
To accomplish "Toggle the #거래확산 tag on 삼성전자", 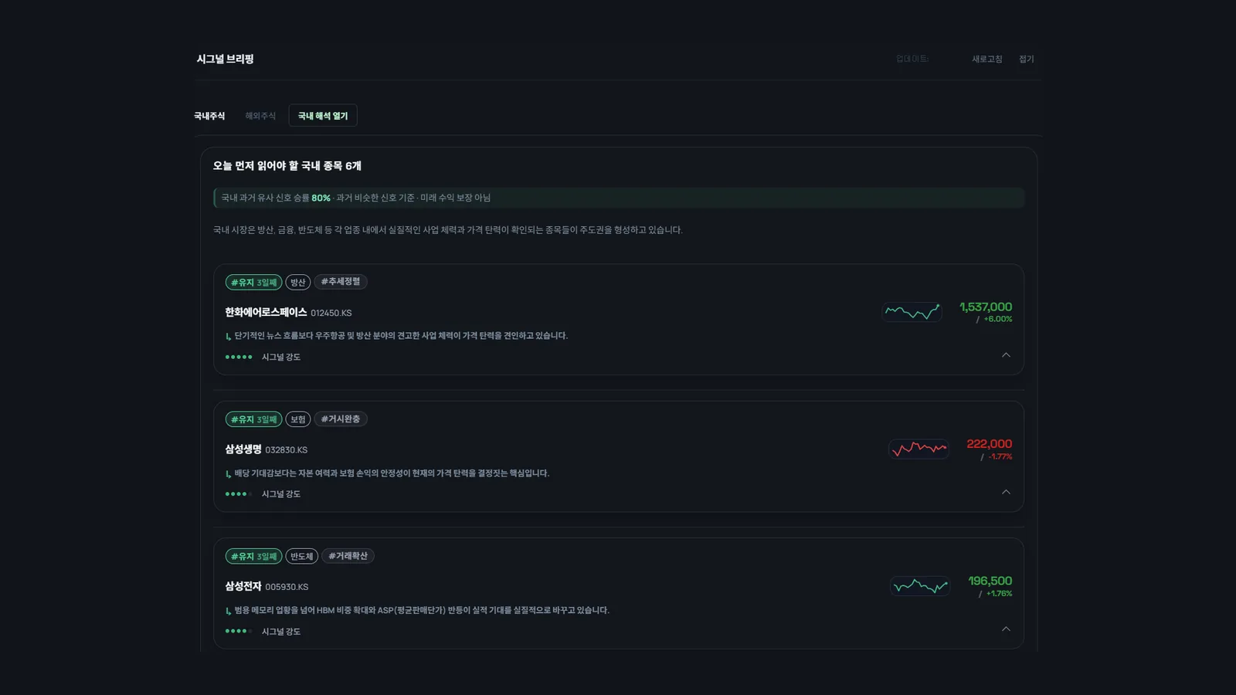I will (x=348, y=555).
